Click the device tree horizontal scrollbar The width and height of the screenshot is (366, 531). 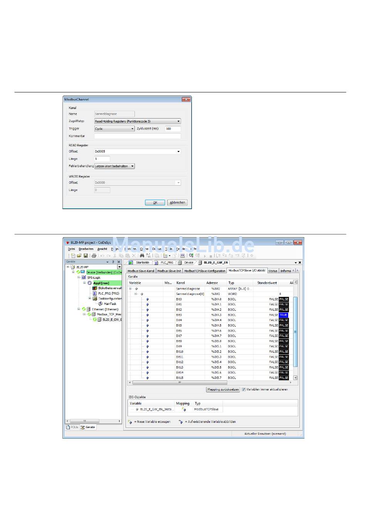coord(85,421)
